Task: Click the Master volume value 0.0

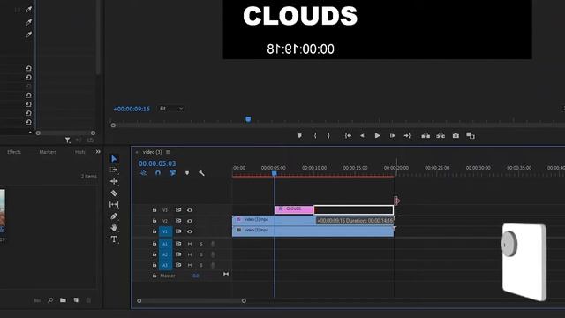Action: pos(196,276)
